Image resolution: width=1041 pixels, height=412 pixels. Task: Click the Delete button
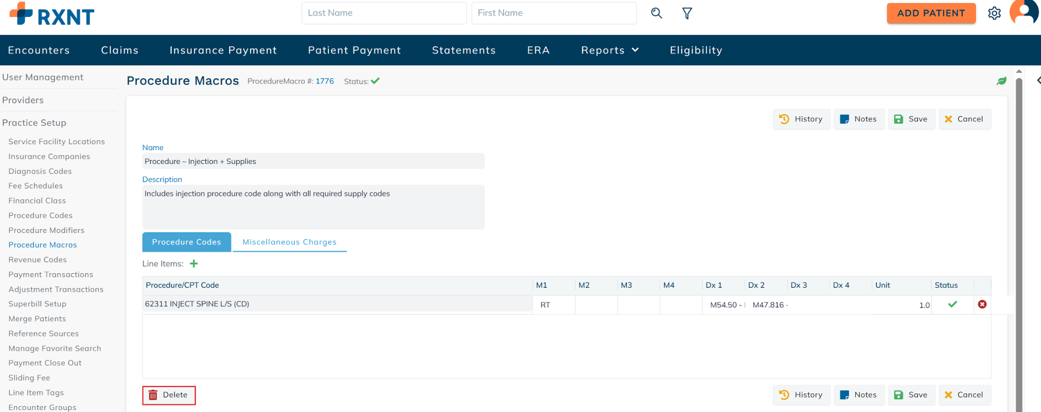pyautogui.click(x=169, y=395)
